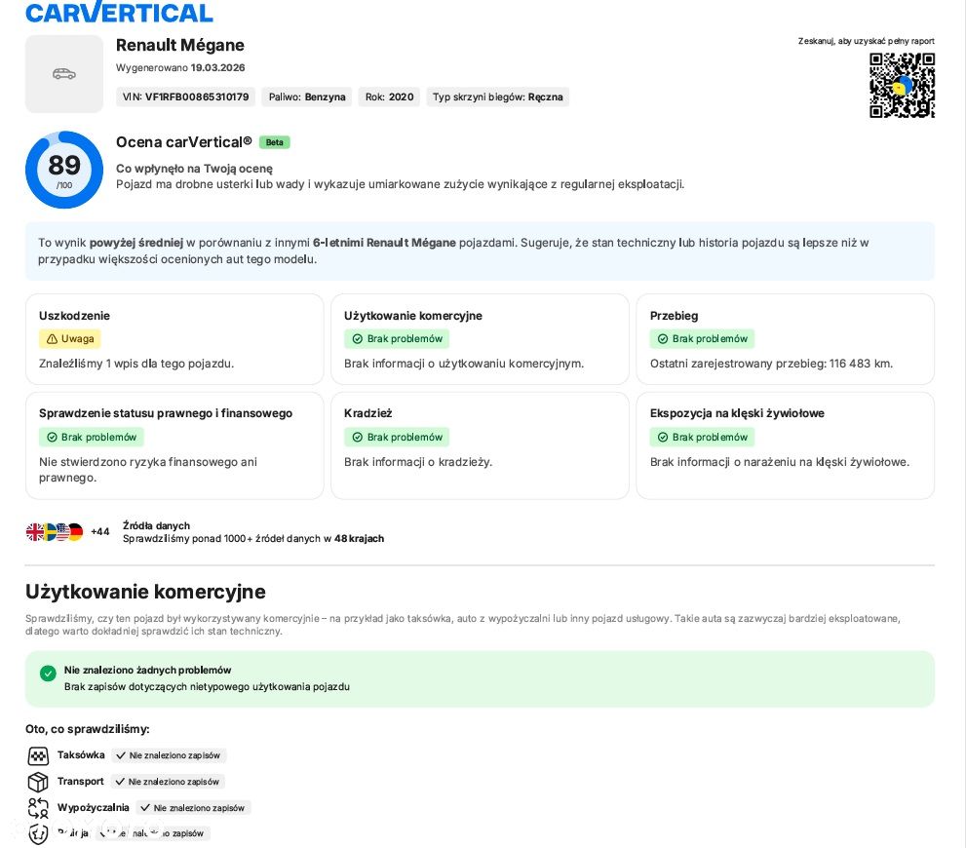The image size is (966, 848).
Task: Click the car placeholder thumbnail
Action: click(x=64, y=74)
